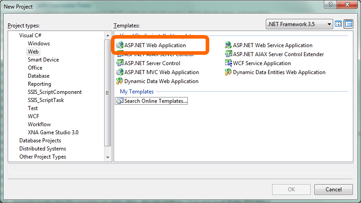
Task: Click the project types scroll up arrow
Action: coord(107,35)
